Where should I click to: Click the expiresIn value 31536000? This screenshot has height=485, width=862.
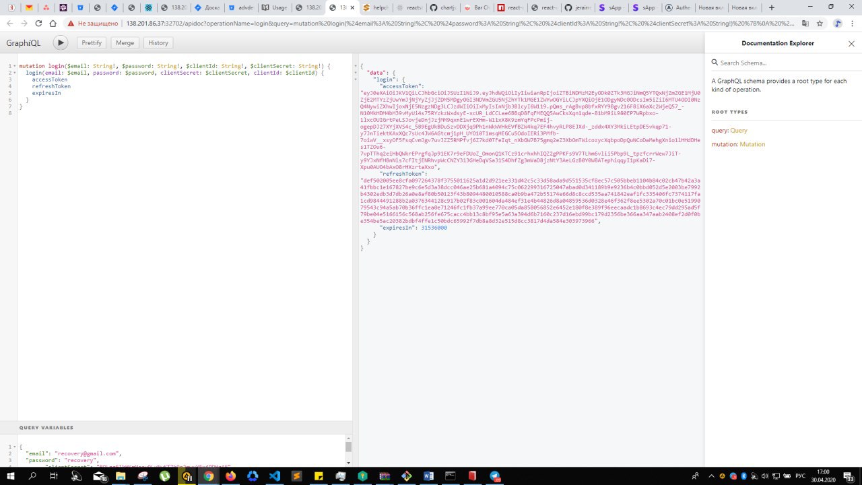(434, 228)
